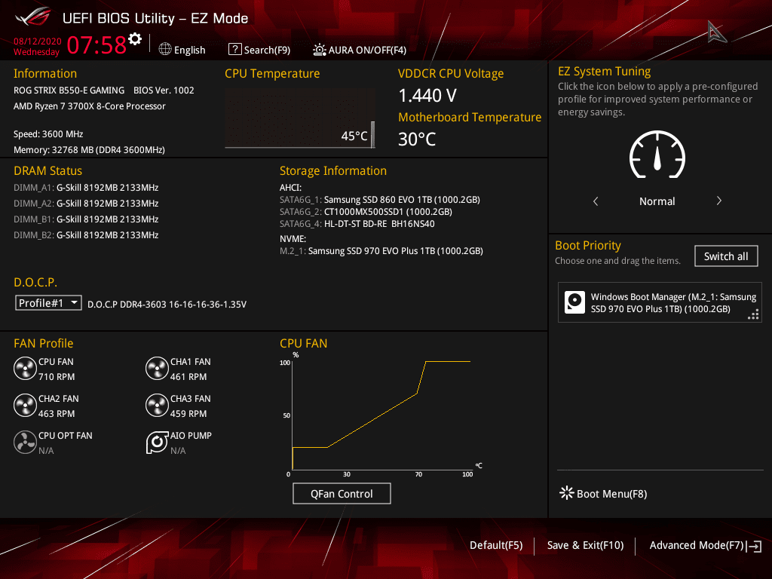Click the 1.440 V voltage value
Screen dimensions: 772x579
coord(427,96)
